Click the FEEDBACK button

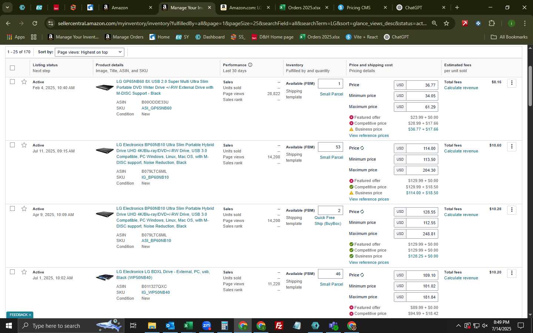coord(20,315)
